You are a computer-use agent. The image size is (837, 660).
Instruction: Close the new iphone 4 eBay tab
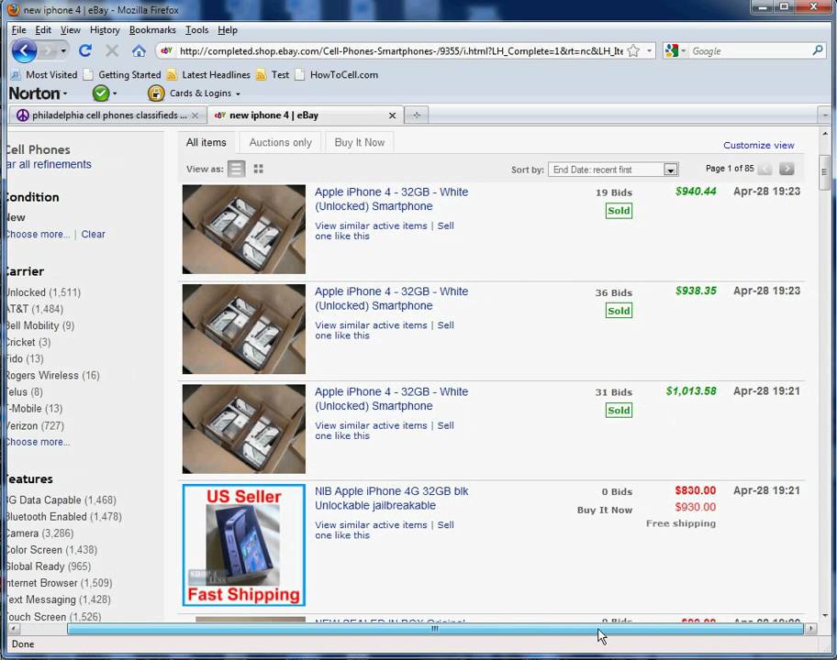(393, 115)
